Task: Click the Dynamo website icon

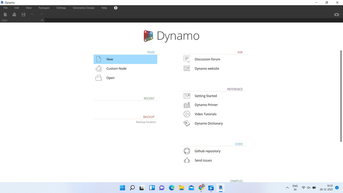Action: point(187,69)
